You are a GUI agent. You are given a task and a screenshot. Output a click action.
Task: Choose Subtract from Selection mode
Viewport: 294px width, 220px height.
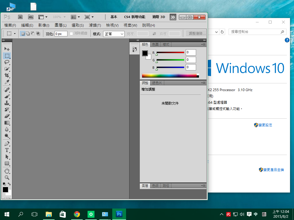coord(33,34)
